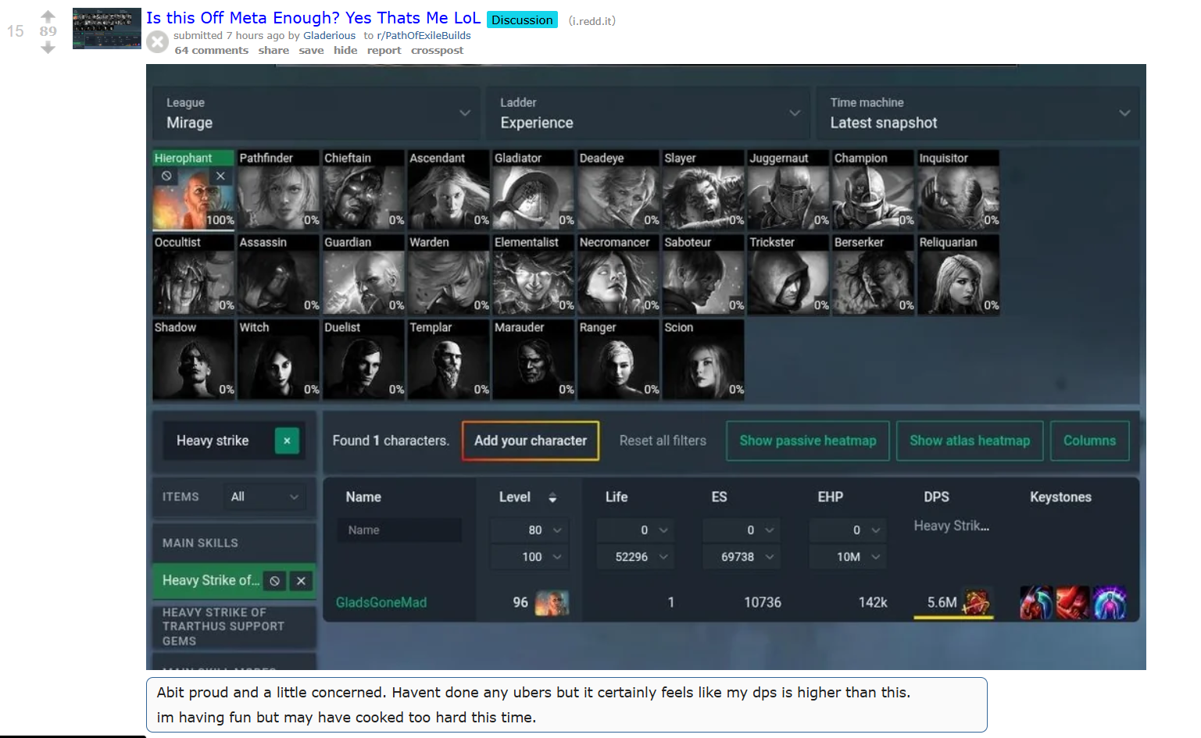Remove the Hierophant class filter

[x=220, y=176]
